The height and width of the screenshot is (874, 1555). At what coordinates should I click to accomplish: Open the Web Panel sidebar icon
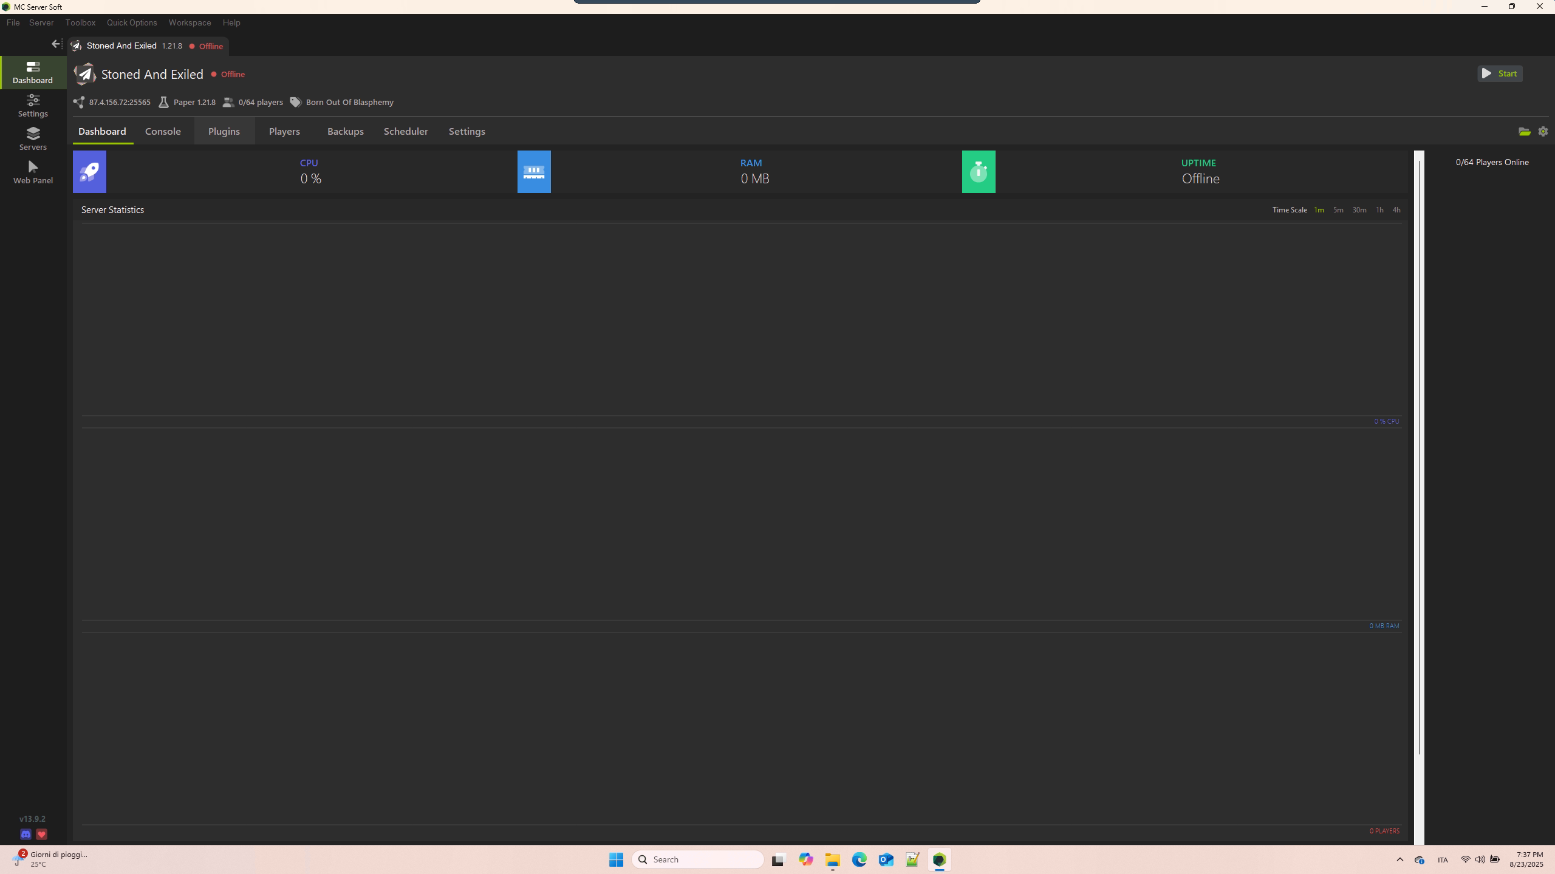[x=33, y=172]
